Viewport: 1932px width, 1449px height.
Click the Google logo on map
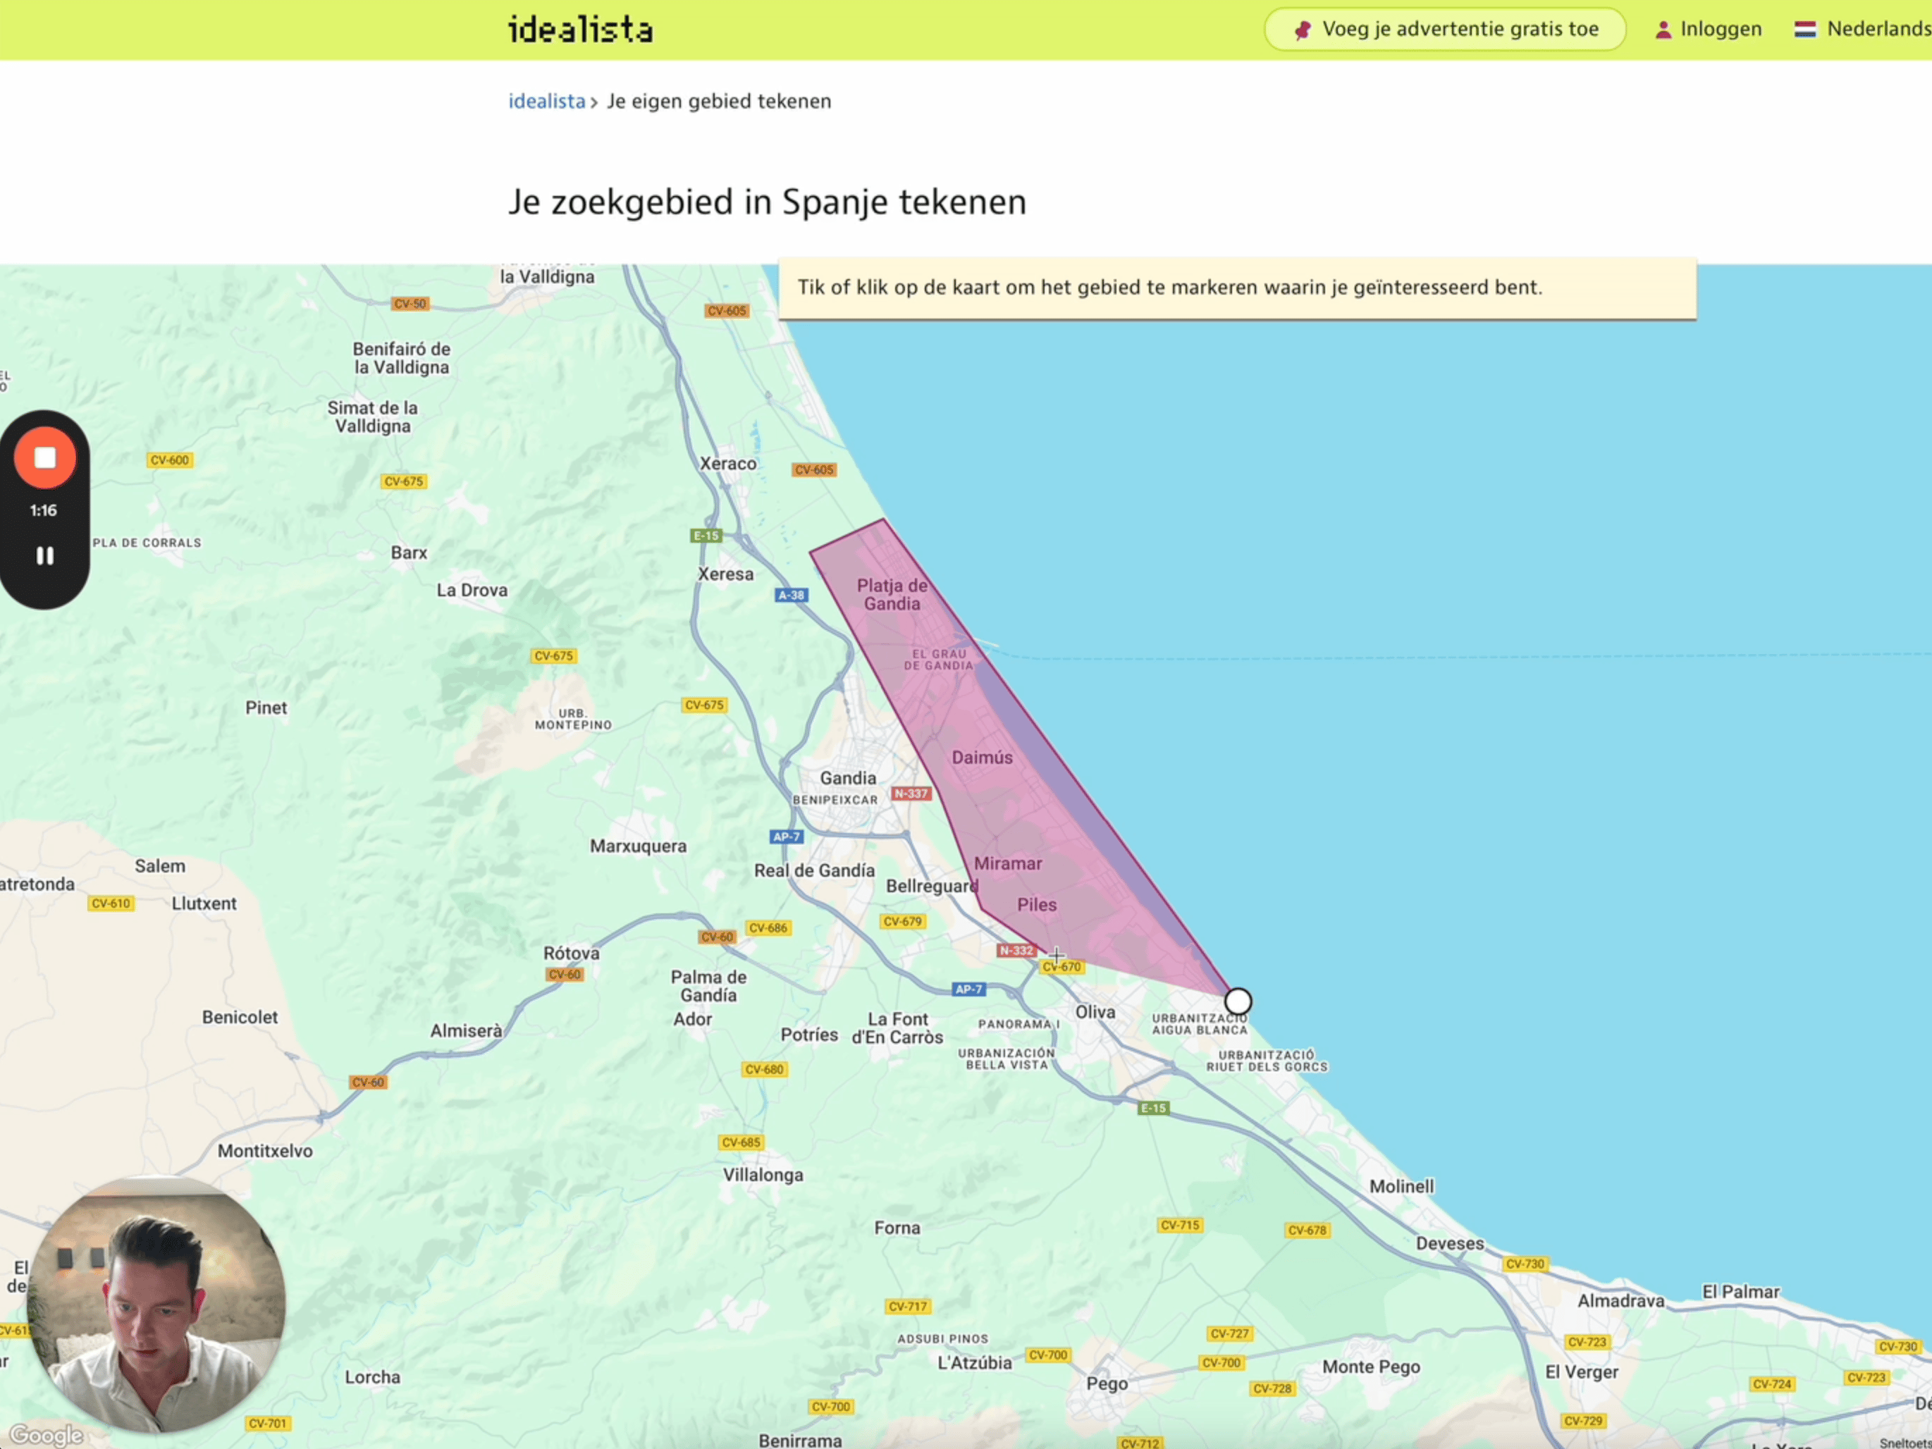(47, 1434)
